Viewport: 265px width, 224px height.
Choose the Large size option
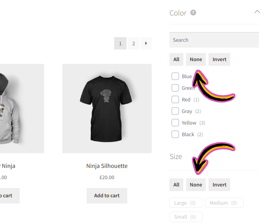click(186, 203)
